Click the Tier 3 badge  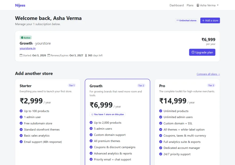211,85
